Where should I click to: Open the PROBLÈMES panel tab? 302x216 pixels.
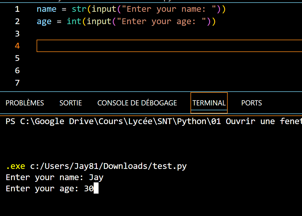[x=25, y=103]
